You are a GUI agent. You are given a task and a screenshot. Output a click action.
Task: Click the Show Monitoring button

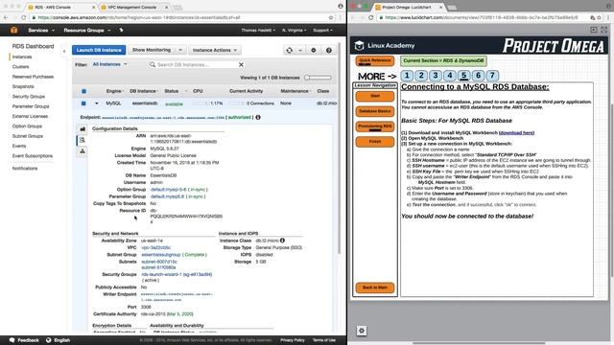tap(152, 50)
